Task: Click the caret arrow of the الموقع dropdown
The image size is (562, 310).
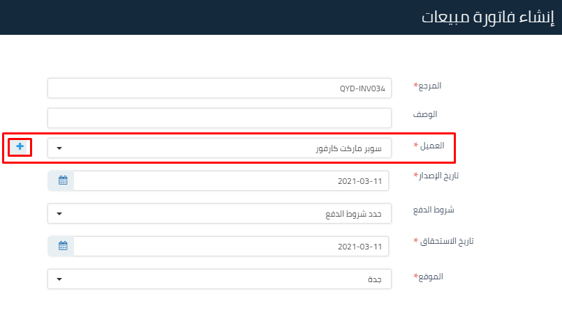Action: (x=59, y=279)
